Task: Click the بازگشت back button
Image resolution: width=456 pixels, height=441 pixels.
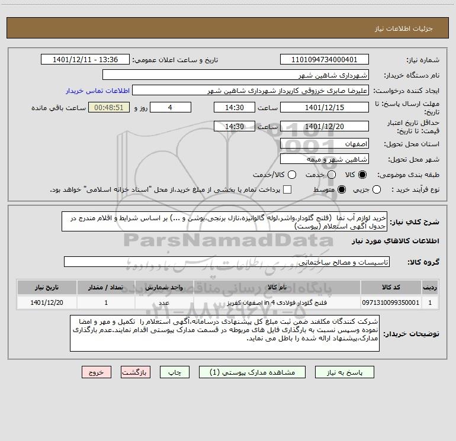Action: pyautogui.click(x=136, y=372)
